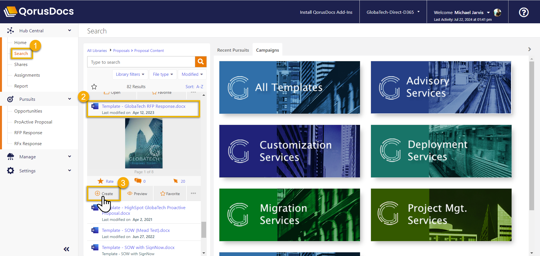Open Project Mgt. Services campaign tile

441,215
